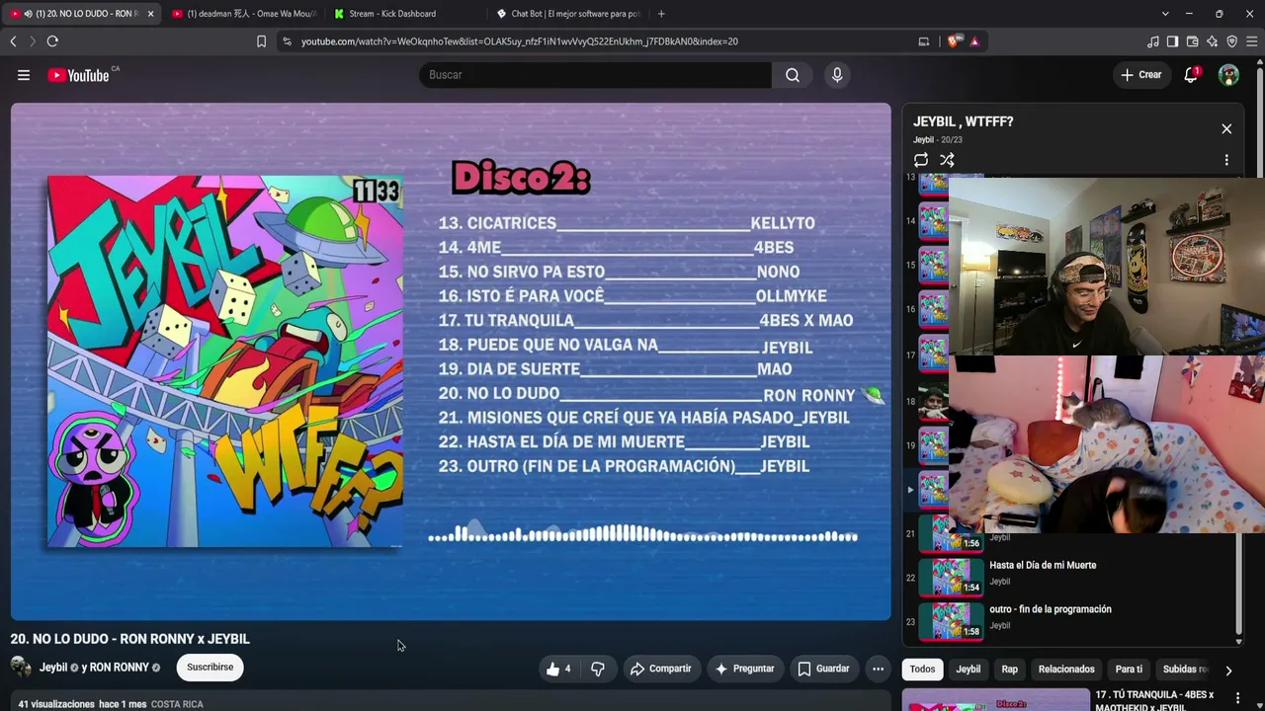Bookmark this page in the address bar

[x=262, y=41]
